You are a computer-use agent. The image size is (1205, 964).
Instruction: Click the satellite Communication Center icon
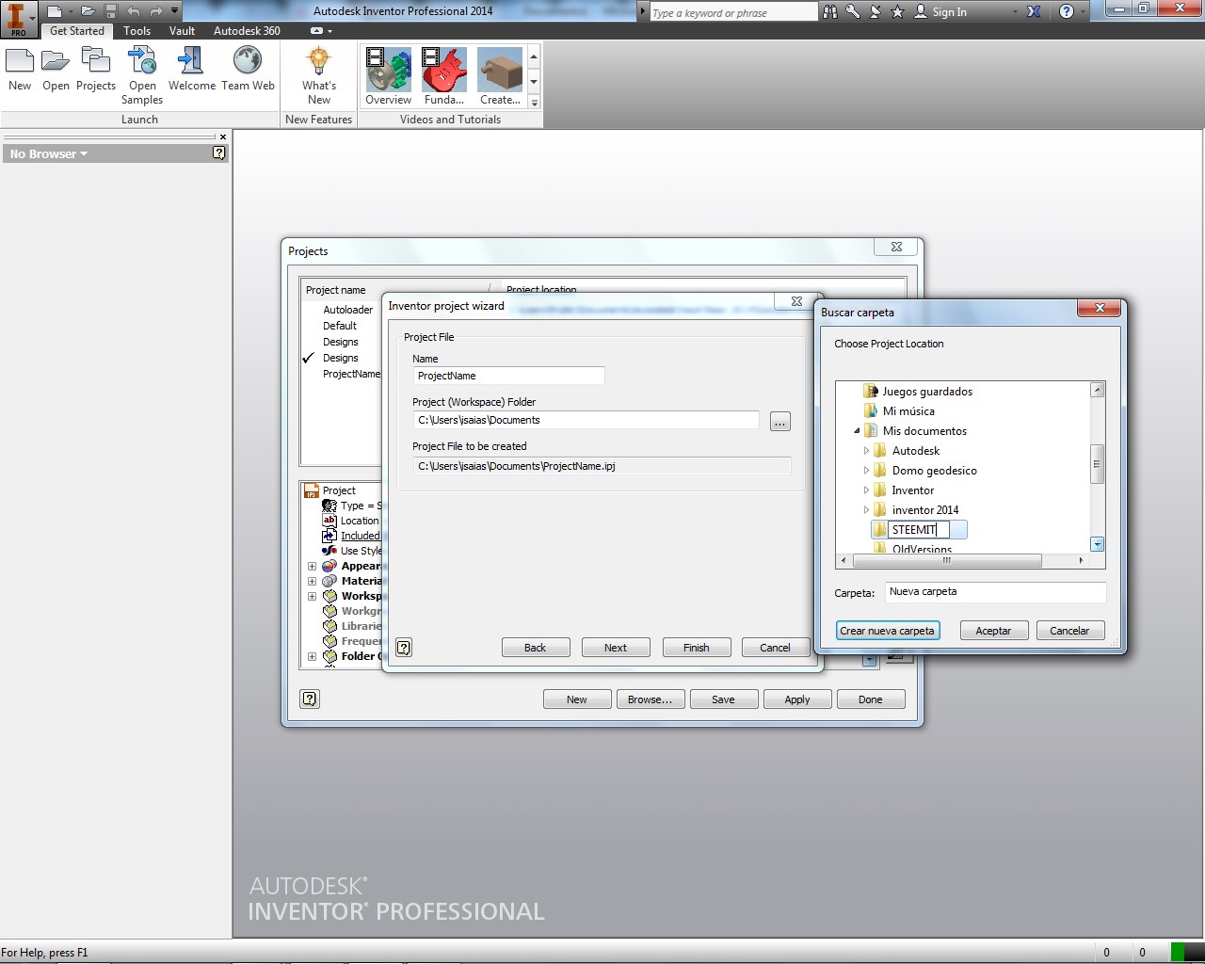875,12
